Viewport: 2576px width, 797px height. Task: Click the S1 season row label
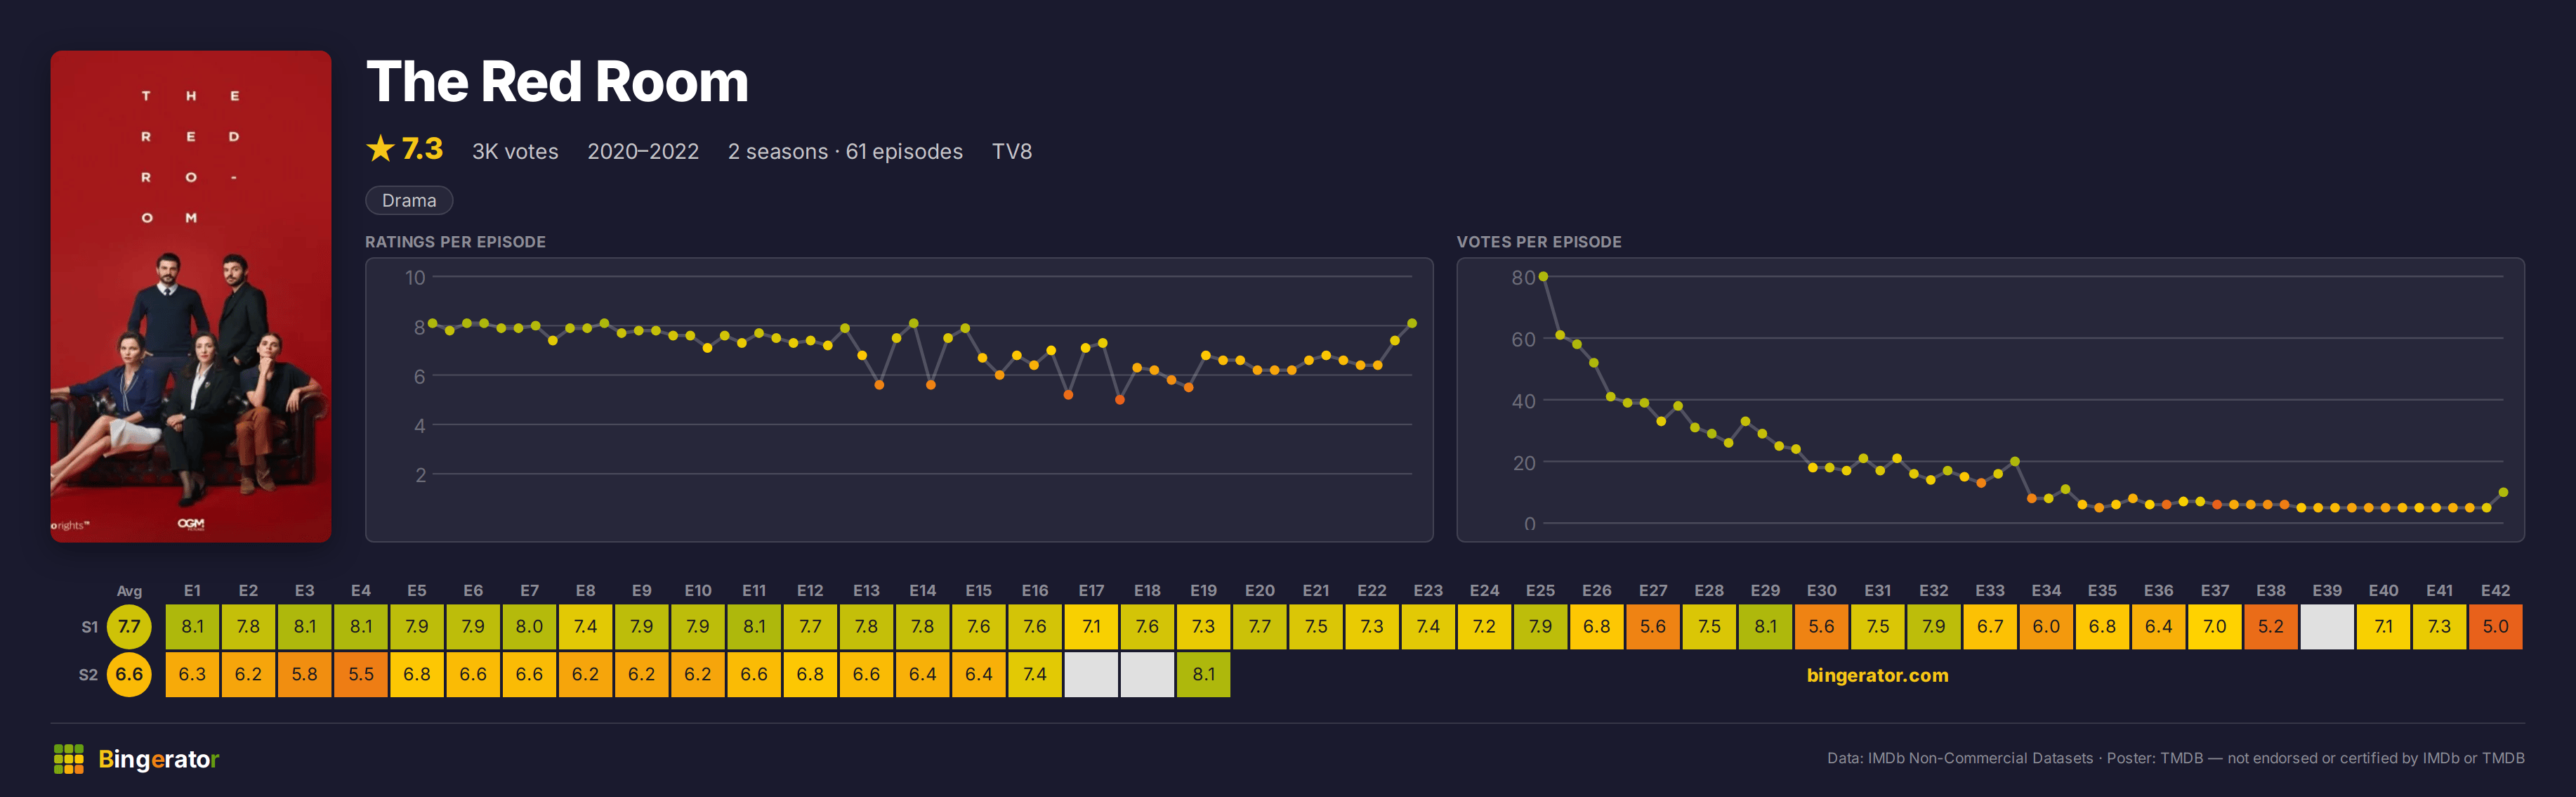89,627
